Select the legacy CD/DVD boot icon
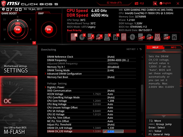Screen dimensions: 183x137 132,37
